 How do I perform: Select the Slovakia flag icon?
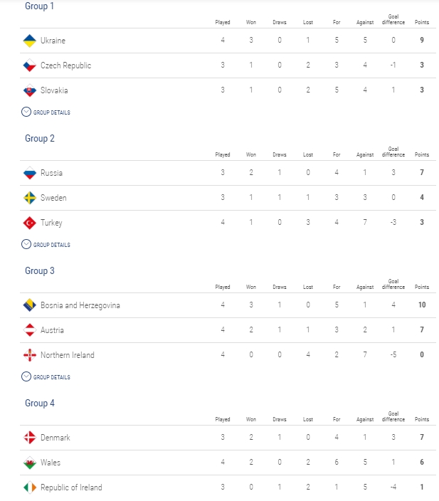[x=30, y=90]
